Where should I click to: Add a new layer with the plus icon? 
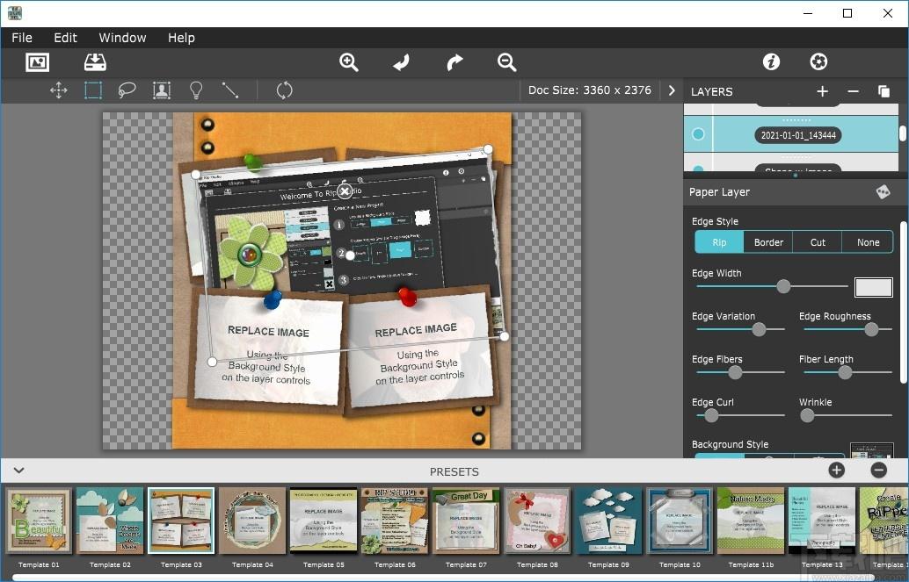(x=822, y=91)
